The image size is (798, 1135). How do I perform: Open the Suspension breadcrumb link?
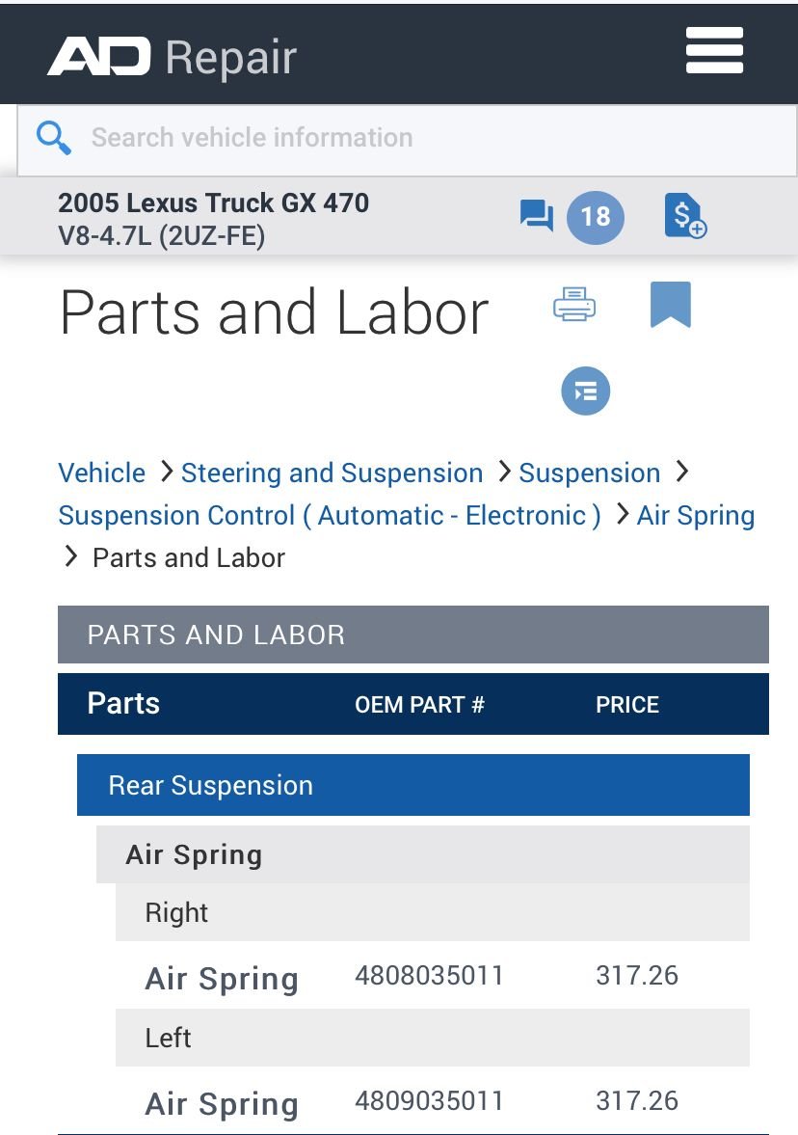[x=590, y=473]
